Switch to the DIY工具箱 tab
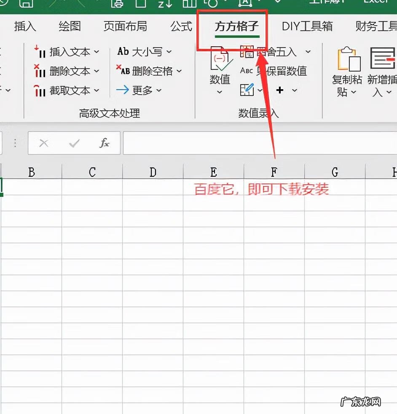The width and height of the screenshot is (397, 414). [x=307, y=27]
